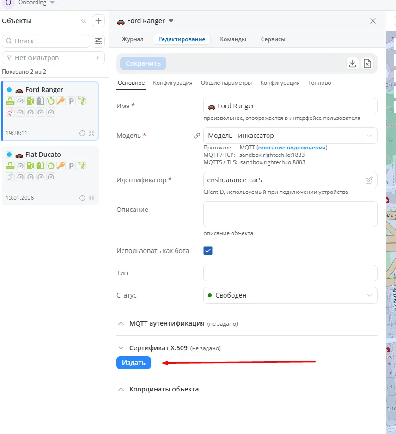
Task: Uncheck the Использовать как бота checkbox
Action: tap(208, 251)
